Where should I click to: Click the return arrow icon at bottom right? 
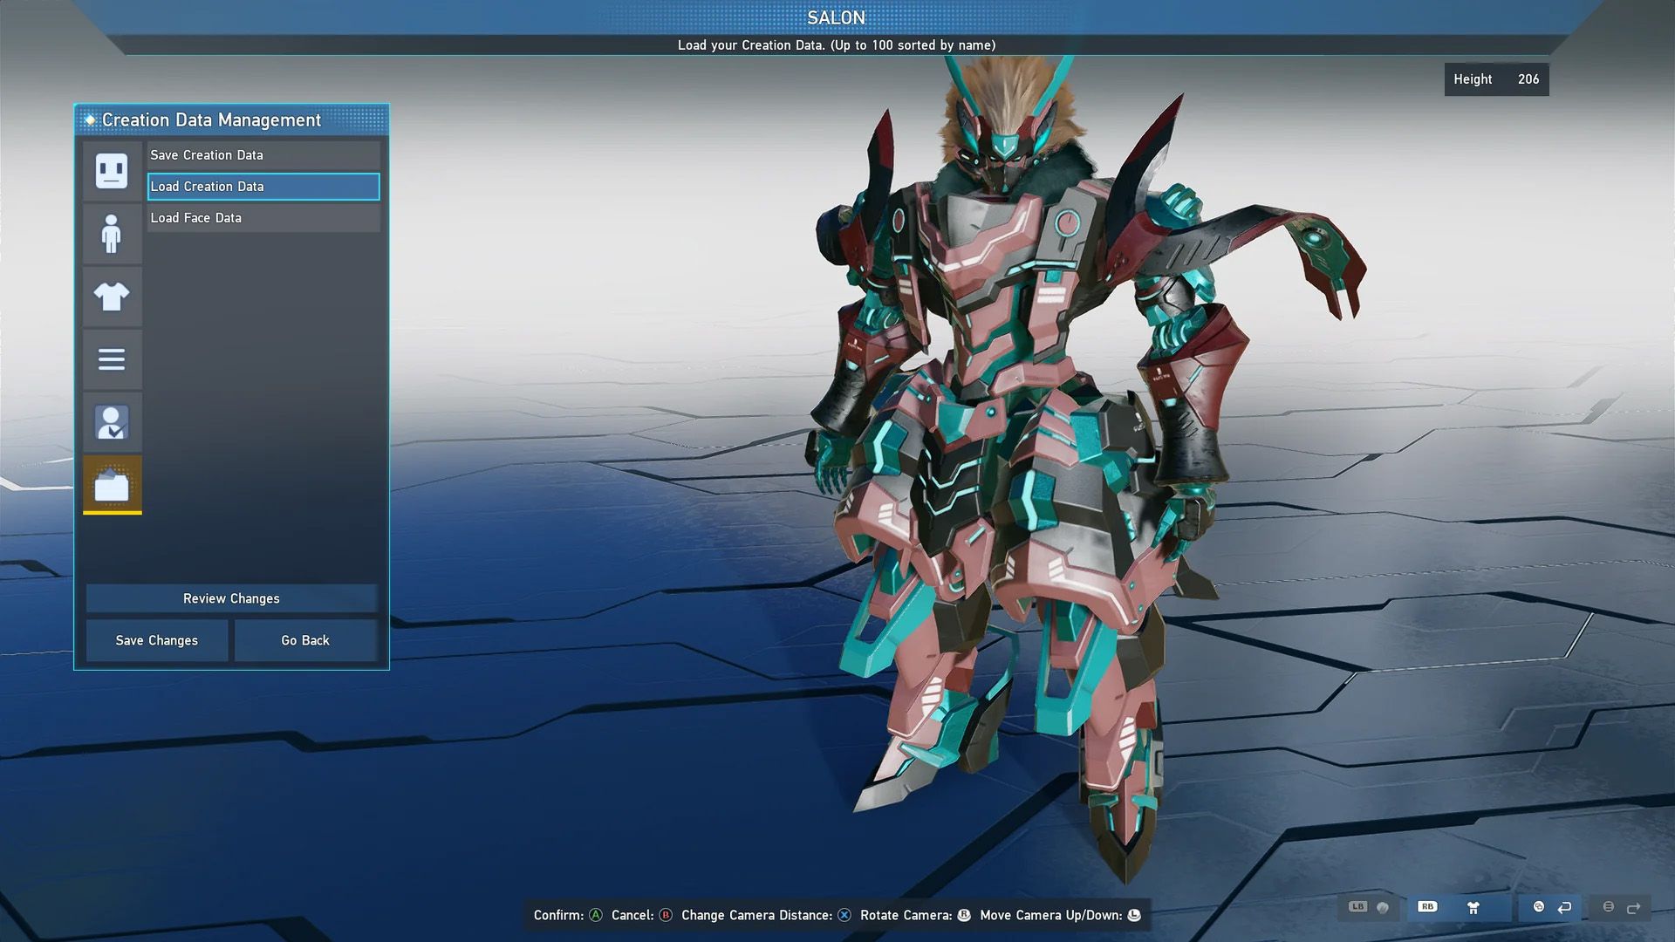1564,907
